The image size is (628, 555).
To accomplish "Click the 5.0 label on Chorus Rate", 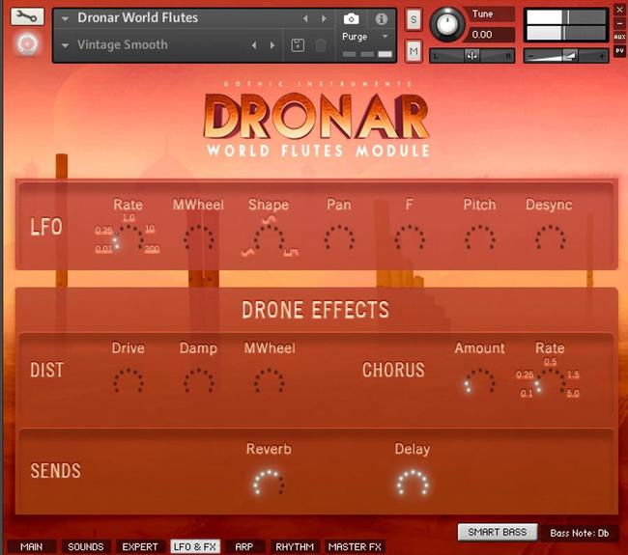I will pos(573,394).
